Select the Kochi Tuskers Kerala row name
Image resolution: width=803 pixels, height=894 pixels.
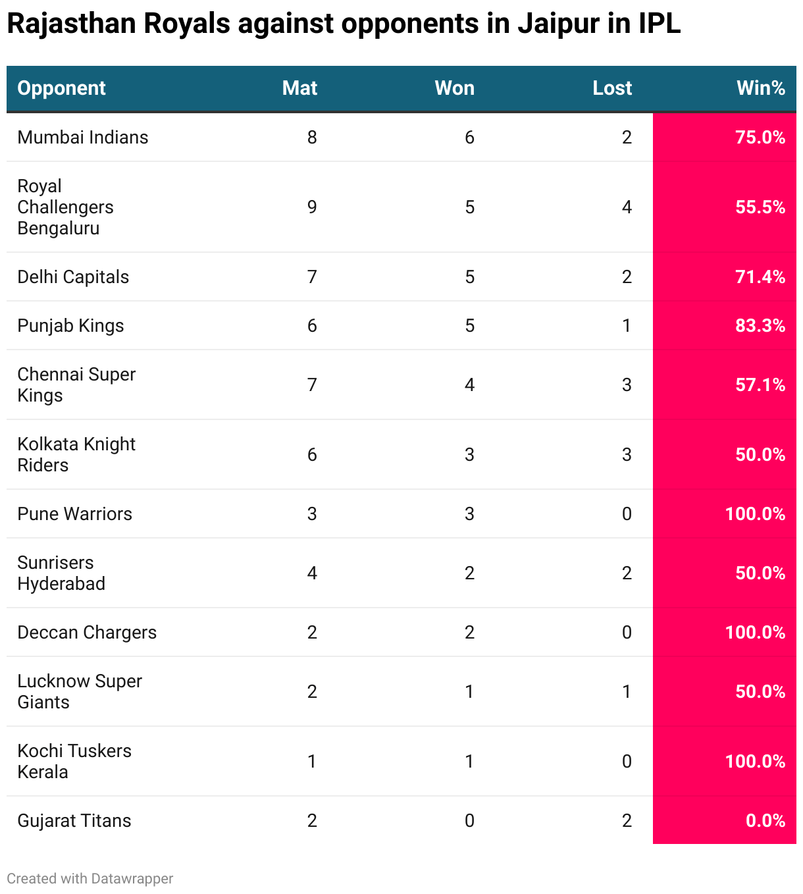click(x=74, y=761)
